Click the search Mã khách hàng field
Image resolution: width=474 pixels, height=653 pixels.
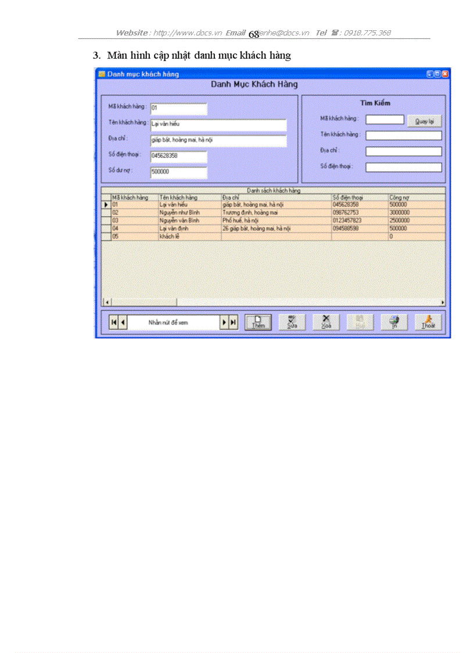(x=385, y=120)
